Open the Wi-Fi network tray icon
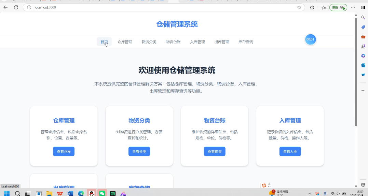 point(332,193)
